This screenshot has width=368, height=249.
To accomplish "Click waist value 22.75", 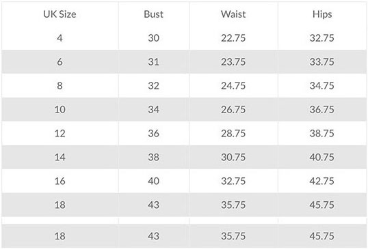I will [233, 38].
